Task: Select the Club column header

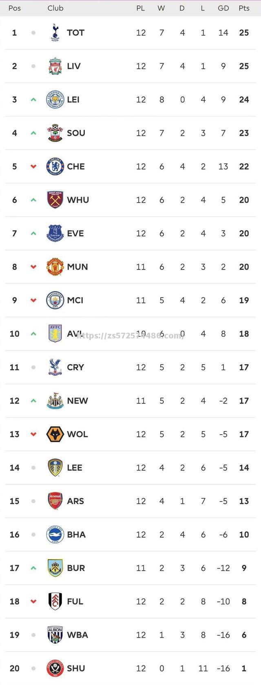Action: point(55,8)
